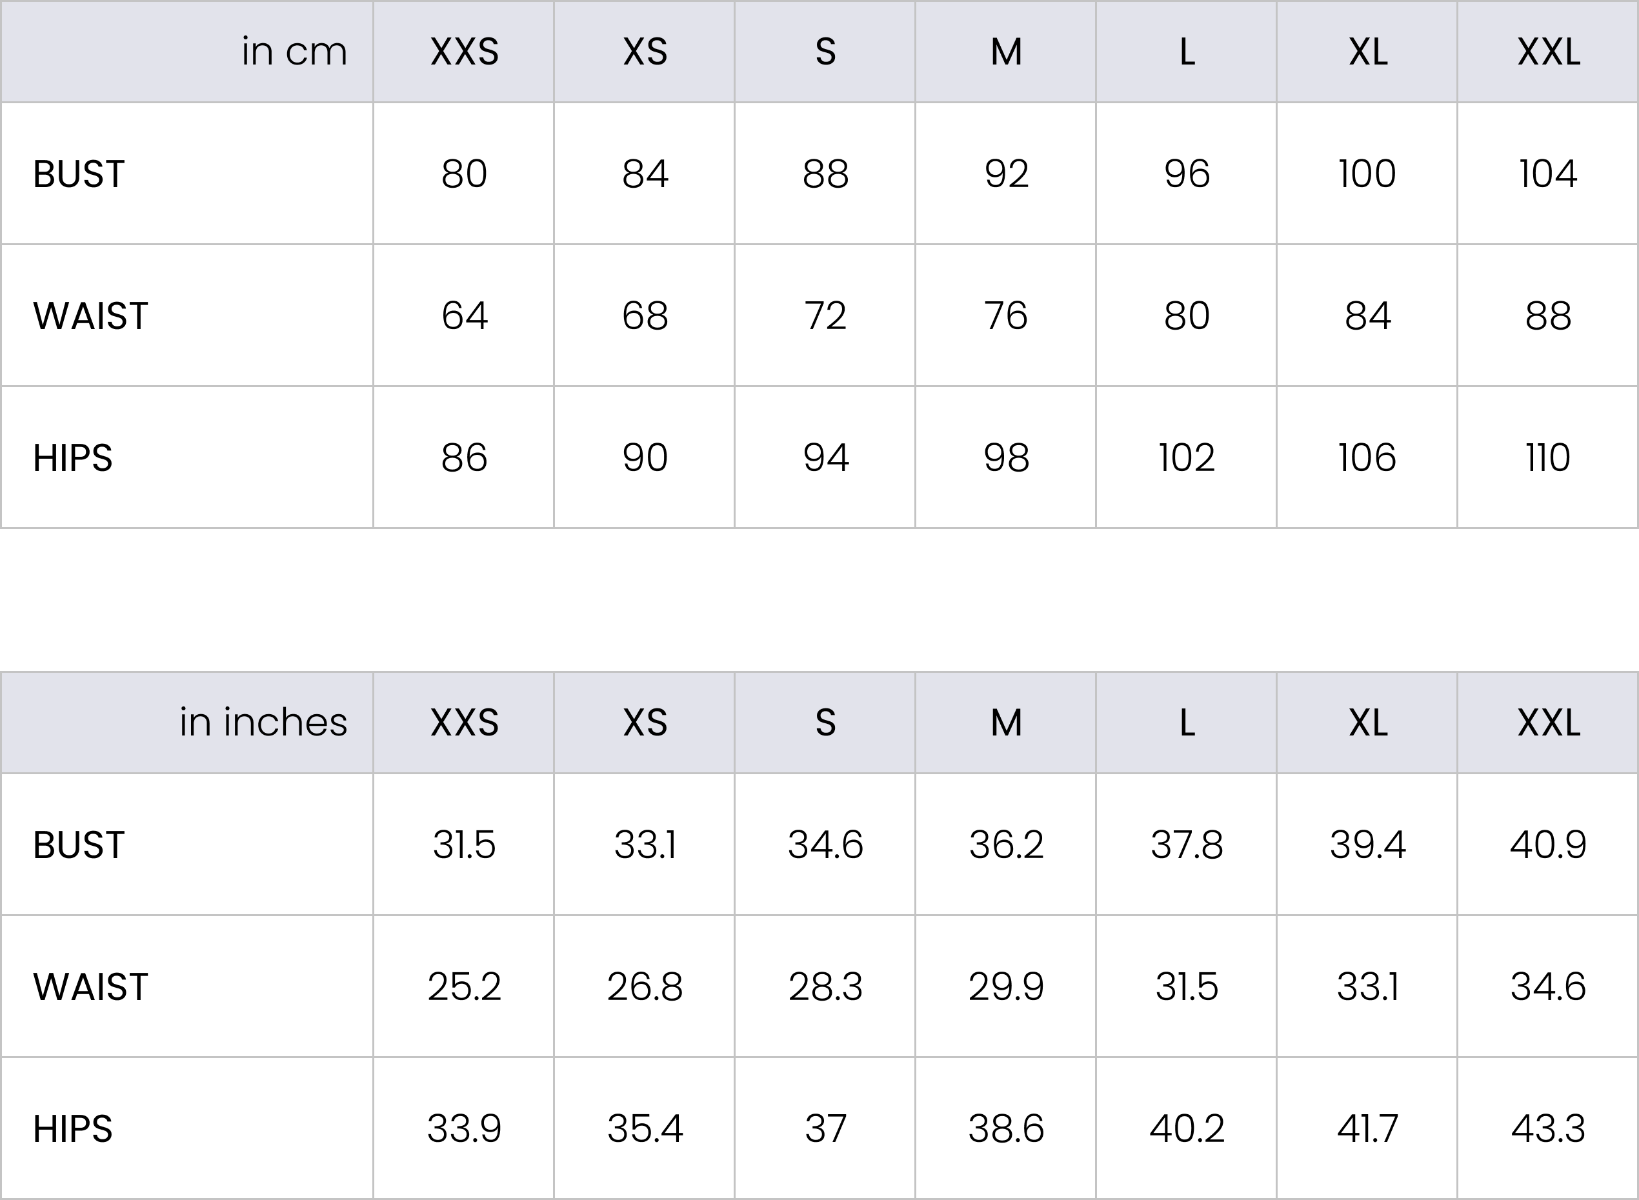This screenshot has width=1639, height=1200.
Task: Click the S hips value 37
Action: tap(825, 1129)
